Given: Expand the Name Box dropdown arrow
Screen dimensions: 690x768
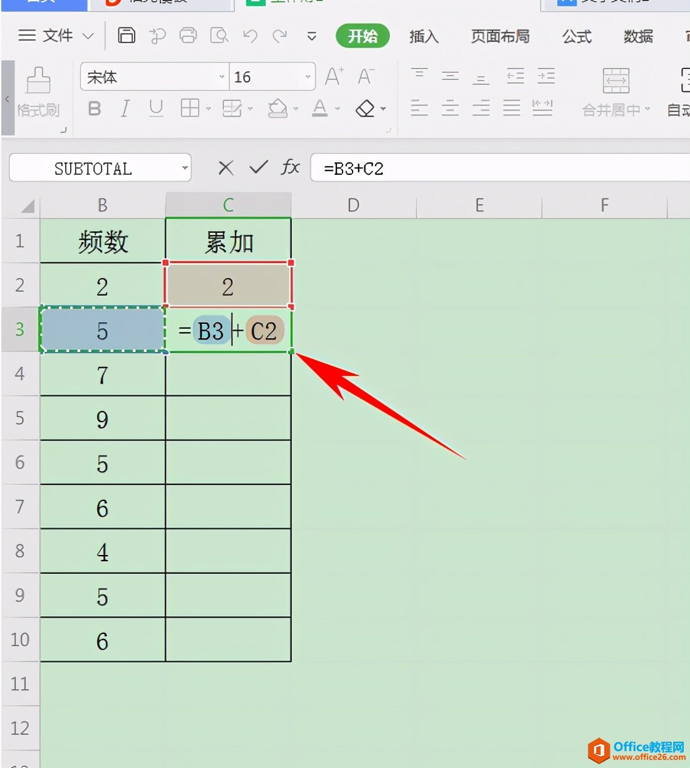Looking at the screenshot, I should [x=185, y=169].
